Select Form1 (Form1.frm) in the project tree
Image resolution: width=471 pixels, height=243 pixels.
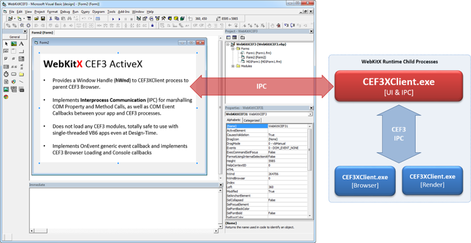coord(257,53)
